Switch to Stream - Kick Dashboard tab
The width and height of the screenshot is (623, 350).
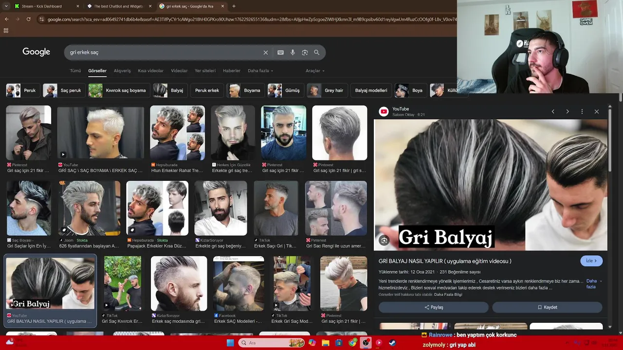47,6
